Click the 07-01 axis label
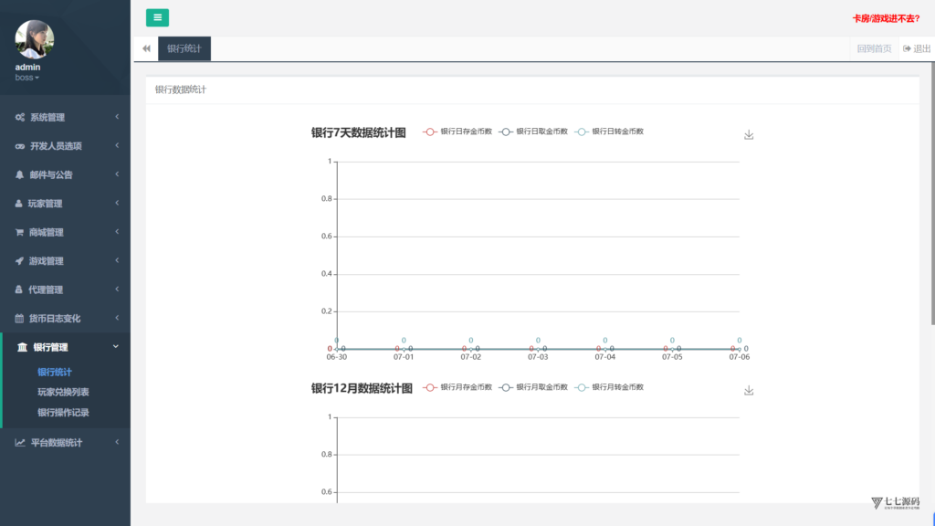The height and width of the screenshot is (526, 935). [404, 357]
